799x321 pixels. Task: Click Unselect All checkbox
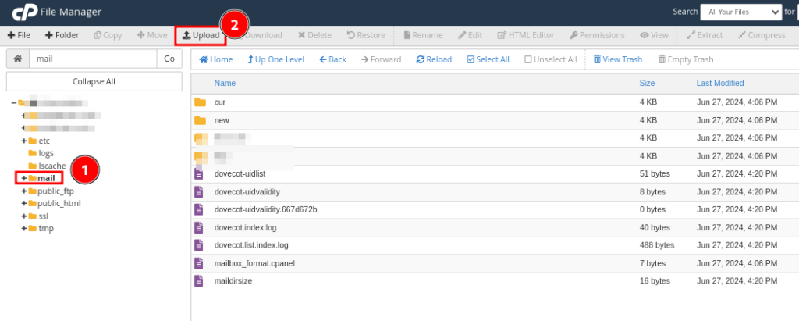[550, 59]
